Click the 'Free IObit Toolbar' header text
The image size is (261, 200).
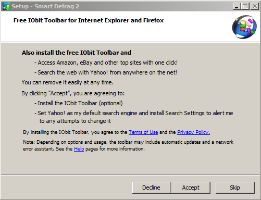tap(89, 20)
